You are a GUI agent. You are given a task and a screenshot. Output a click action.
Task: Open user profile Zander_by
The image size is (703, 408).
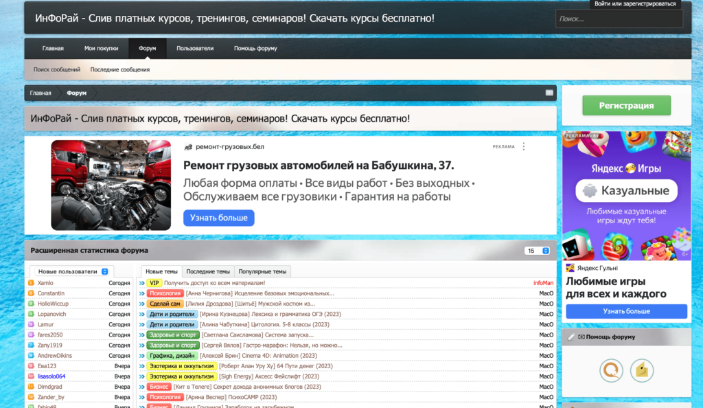(x=51, y=397)
